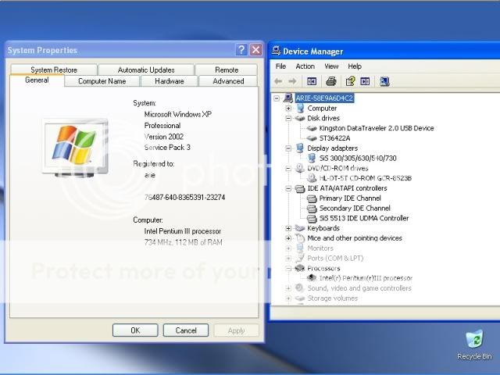
Task: Expand the Computer node
Action: pos(288,109)
